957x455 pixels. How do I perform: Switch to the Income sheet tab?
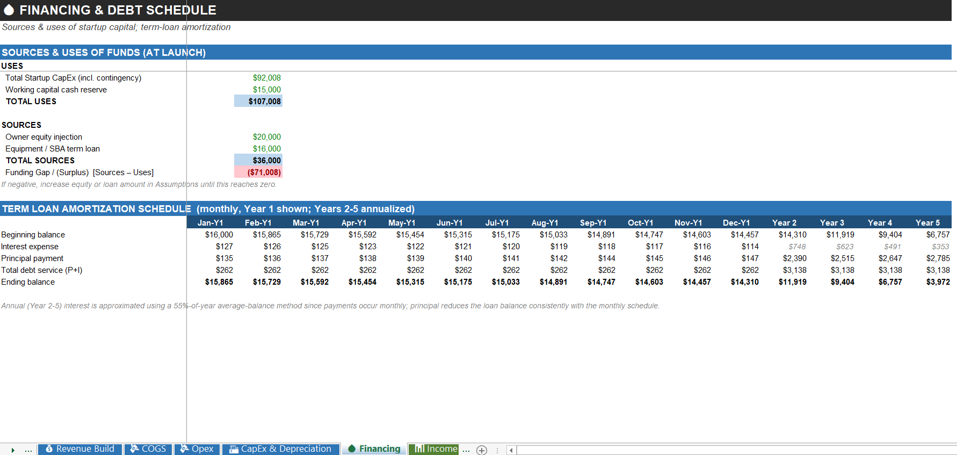click(433, 449)
